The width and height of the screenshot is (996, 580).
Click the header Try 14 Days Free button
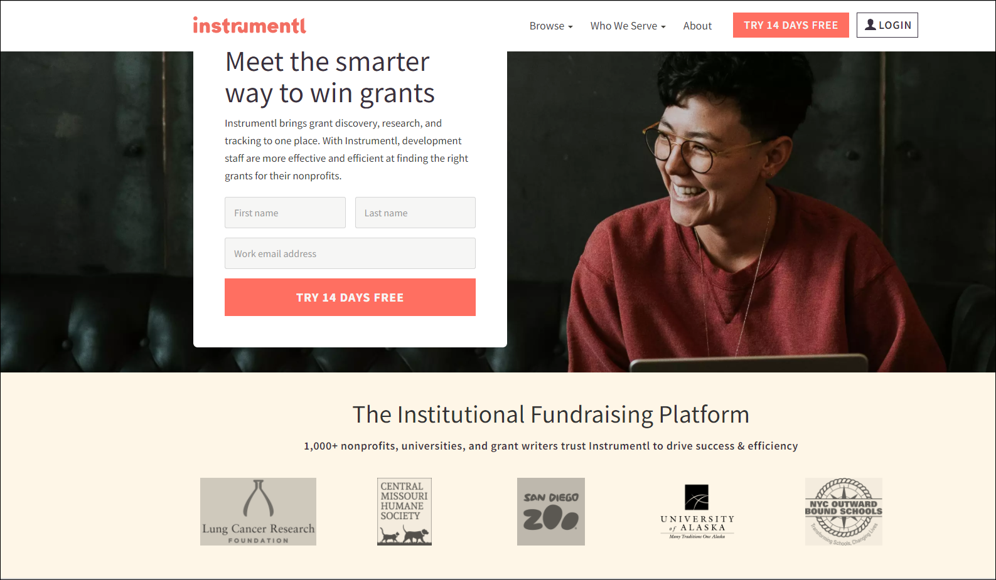(791, 25)
